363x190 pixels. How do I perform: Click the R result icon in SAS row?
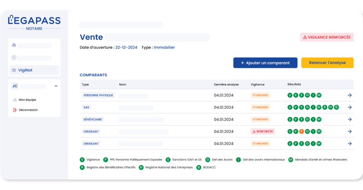click(325, 107)
